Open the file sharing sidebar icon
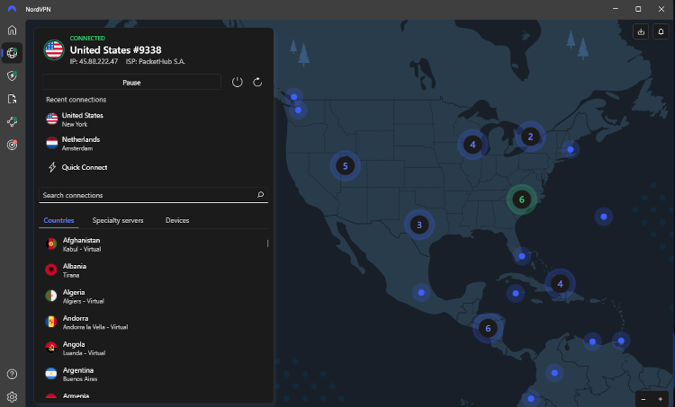The width and height of the screenshot is (675, 407). coord(12,99)
